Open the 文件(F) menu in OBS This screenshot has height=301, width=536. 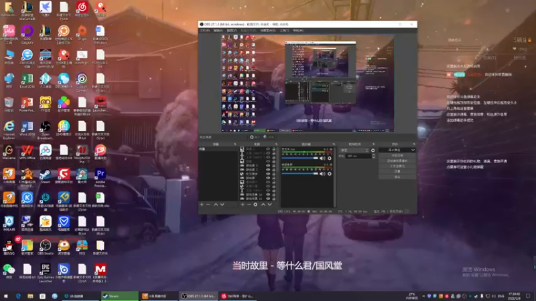(x=205, y=31)
